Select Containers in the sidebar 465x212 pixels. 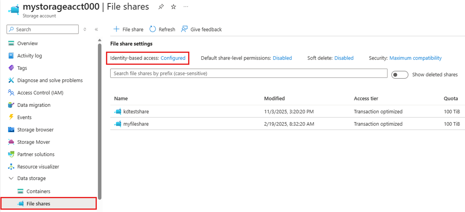click(x=38, y=191)
